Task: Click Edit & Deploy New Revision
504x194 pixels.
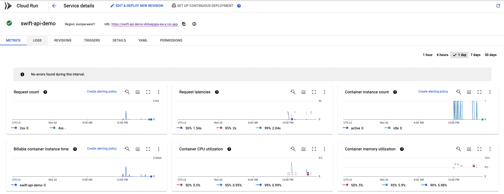Action: coord(137,6)
